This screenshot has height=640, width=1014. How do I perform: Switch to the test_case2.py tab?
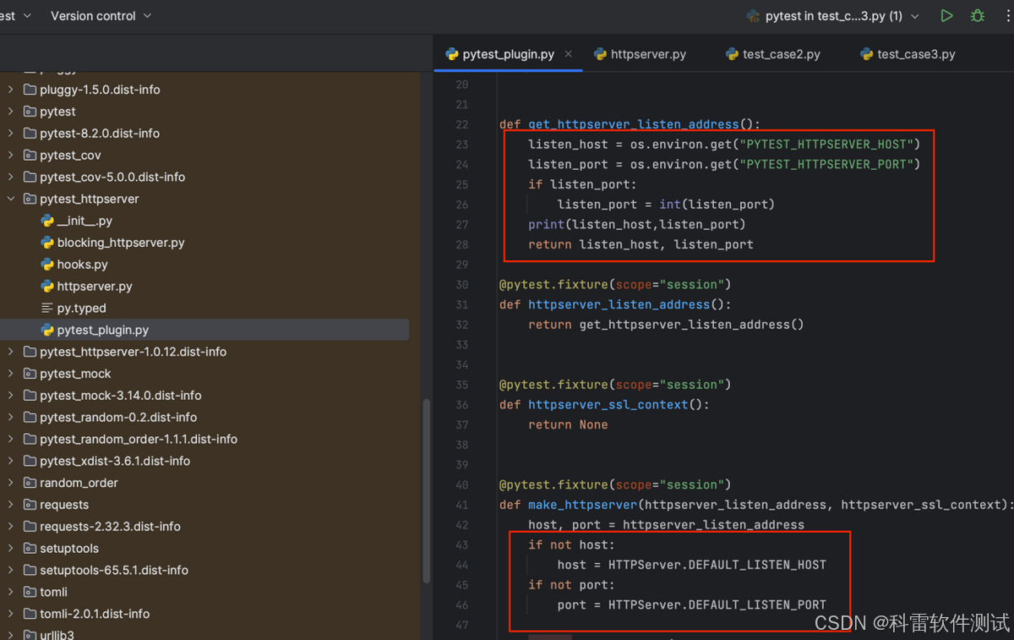tap(772, 54)
